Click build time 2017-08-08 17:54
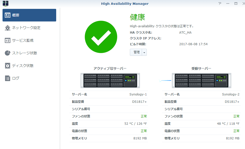Image resolution: width=245 pixels, height=149 pixels. 193,44
